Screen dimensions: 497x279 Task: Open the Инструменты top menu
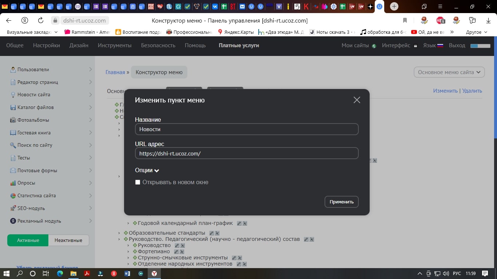click(x=115, y=45)
